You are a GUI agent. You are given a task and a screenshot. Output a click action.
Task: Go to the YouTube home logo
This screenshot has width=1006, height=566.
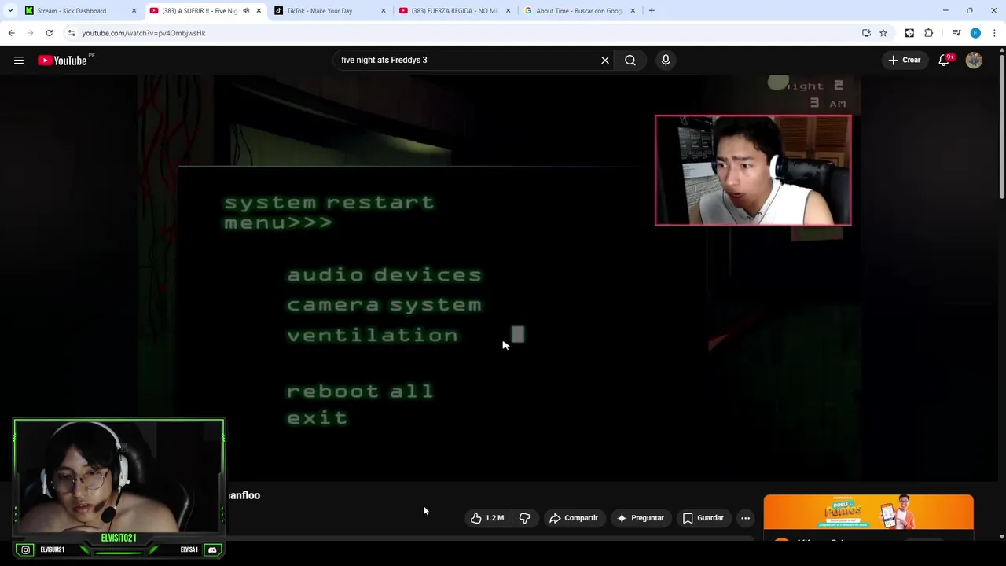[62, 61]
